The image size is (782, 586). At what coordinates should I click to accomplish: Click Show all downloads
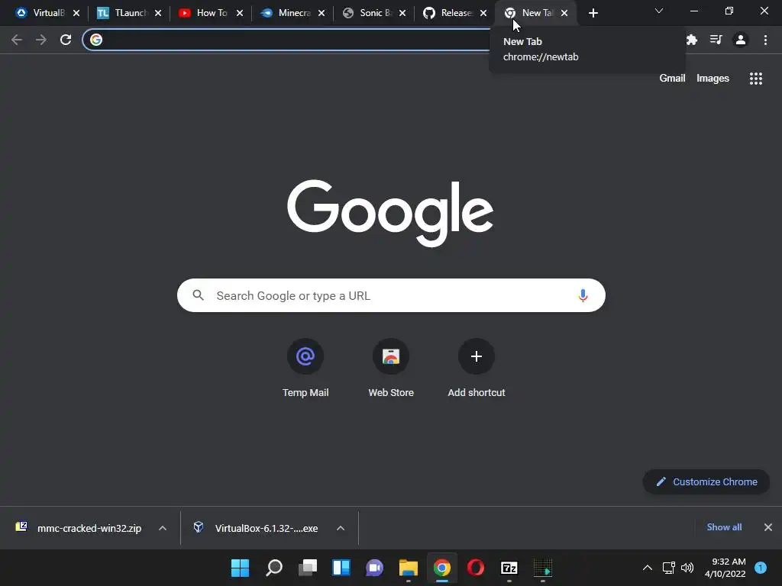click(724, 527)
